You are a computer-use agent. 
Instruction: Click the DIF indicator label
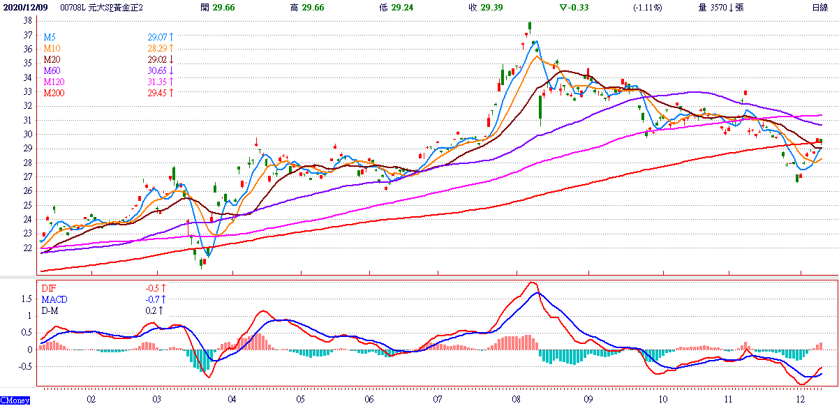50,287
